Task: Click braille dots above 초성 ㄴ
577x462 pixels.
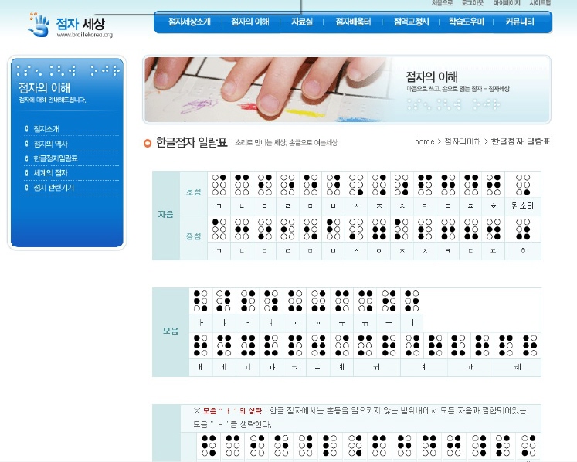Action: pyautogui.click(x=242, y=185)
